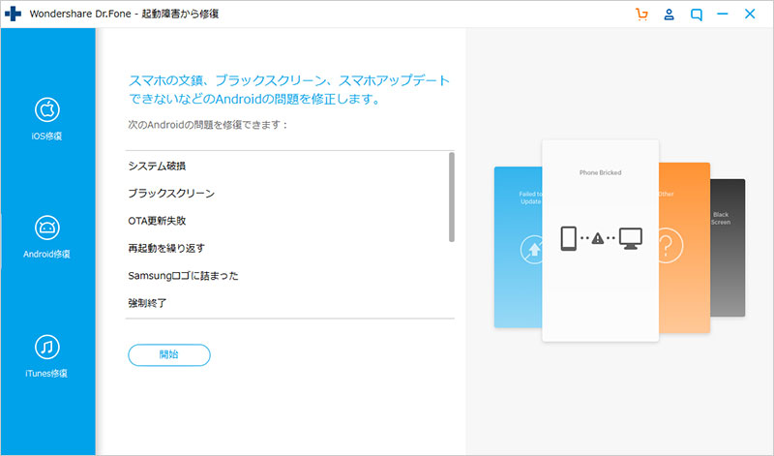Click the computer monitor icon on center card
The width and height of the screenshot is (774, 456).
(631, 238)
